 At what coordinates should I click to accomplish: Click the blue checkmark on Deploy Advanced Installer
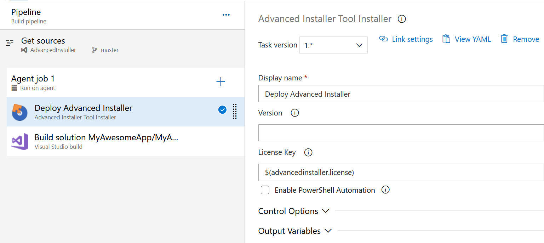pos(222,110)
